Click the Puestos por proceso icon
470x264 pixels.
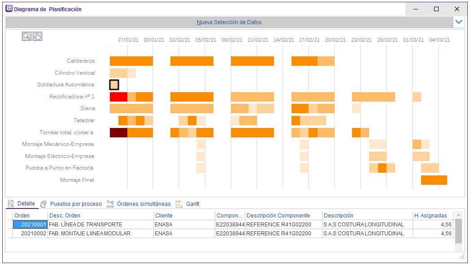tap(44, 204)
